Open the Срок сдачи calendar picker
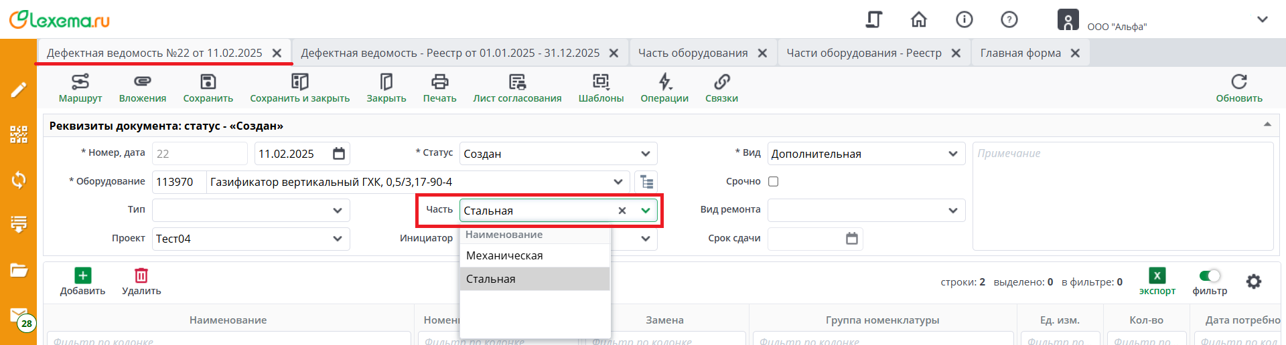 (x=852, y=239)
